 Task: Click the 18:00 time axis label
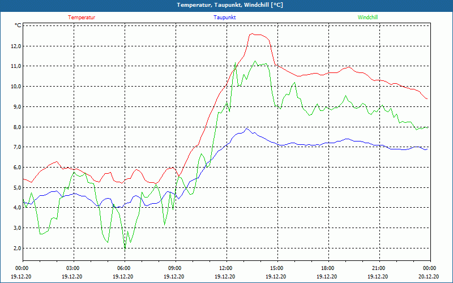click(328, 268)
